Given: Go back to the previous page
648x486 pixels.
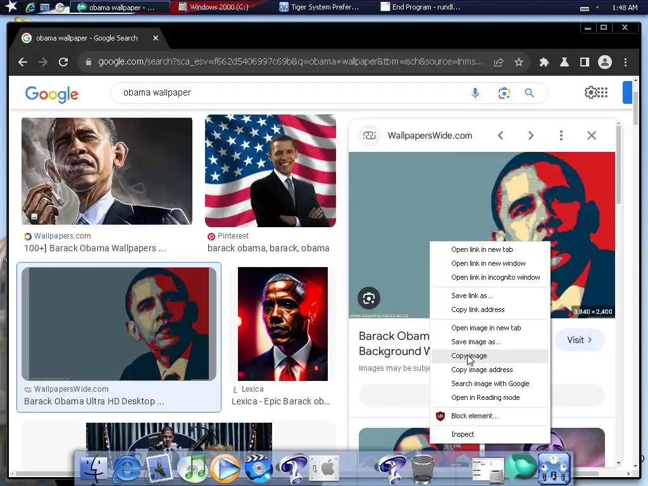Looking at the screenshot, I should click(x=23, y=62).
